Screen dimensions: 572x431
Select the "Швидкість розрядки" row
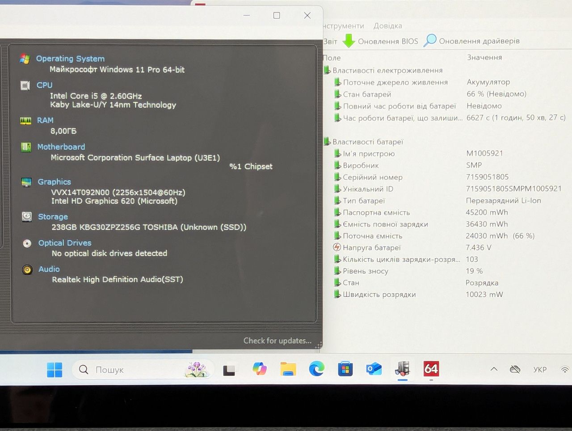tap(447, 294)
